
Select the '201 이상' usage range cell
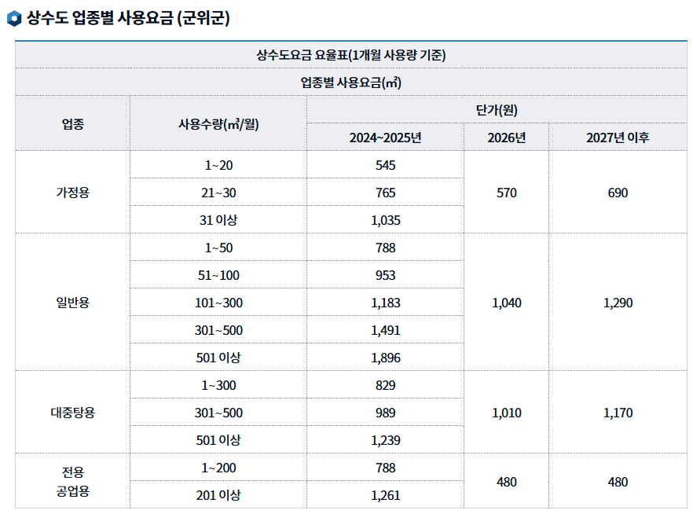pyautogui.click(x=218, y=495)
